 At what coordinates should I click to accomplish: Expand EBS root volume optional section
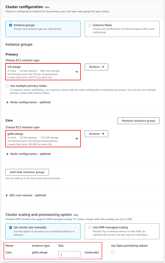click(26, 195)
